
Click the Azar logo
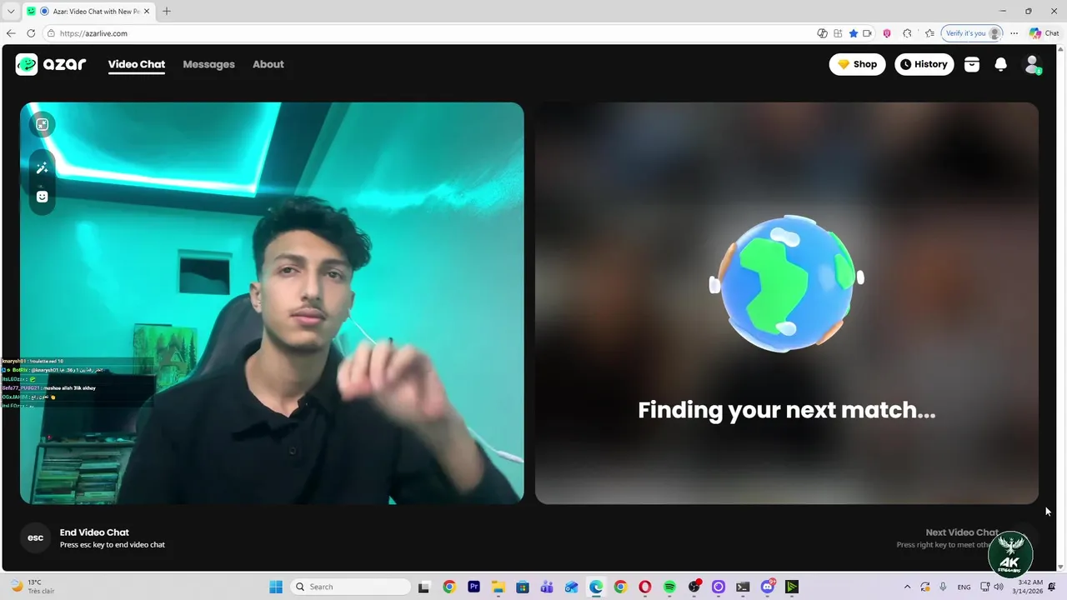click(x=51, y=64)
